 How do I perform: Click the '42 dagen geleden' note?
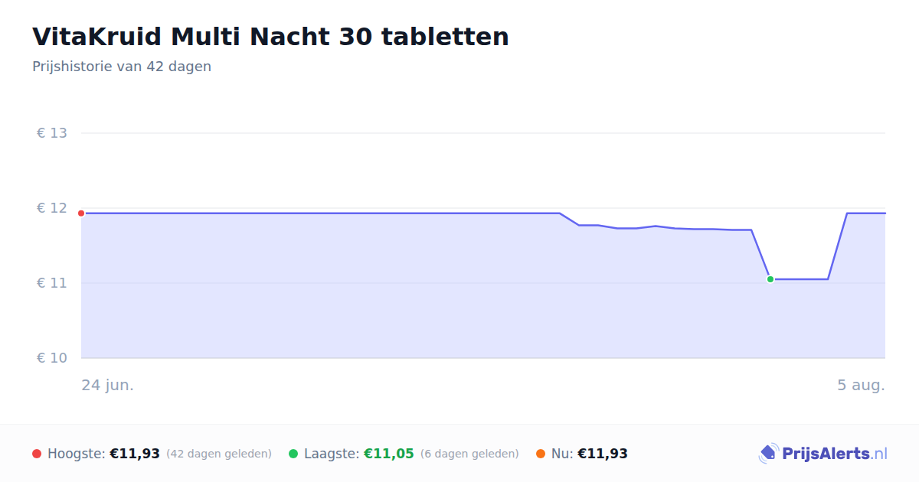[219, 454]
